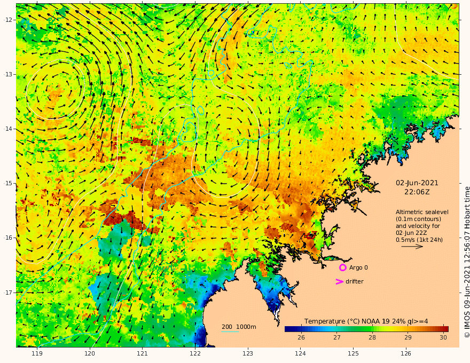
Task: Click latitude axis label -17
Action: (8, 293)
